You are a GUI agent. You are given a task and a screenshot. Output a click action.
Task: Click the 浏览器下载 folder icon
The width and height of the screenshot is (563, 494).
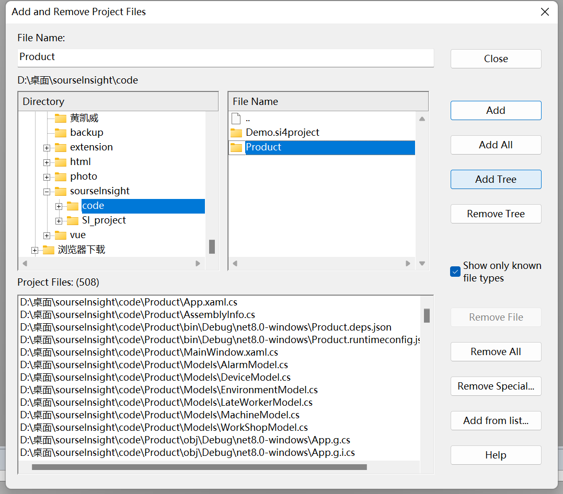49,250
